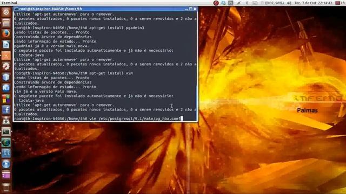The height and width of the screenshot is (194, 346).
Task: Open the blue round media player icon
Action: (6, 164)
